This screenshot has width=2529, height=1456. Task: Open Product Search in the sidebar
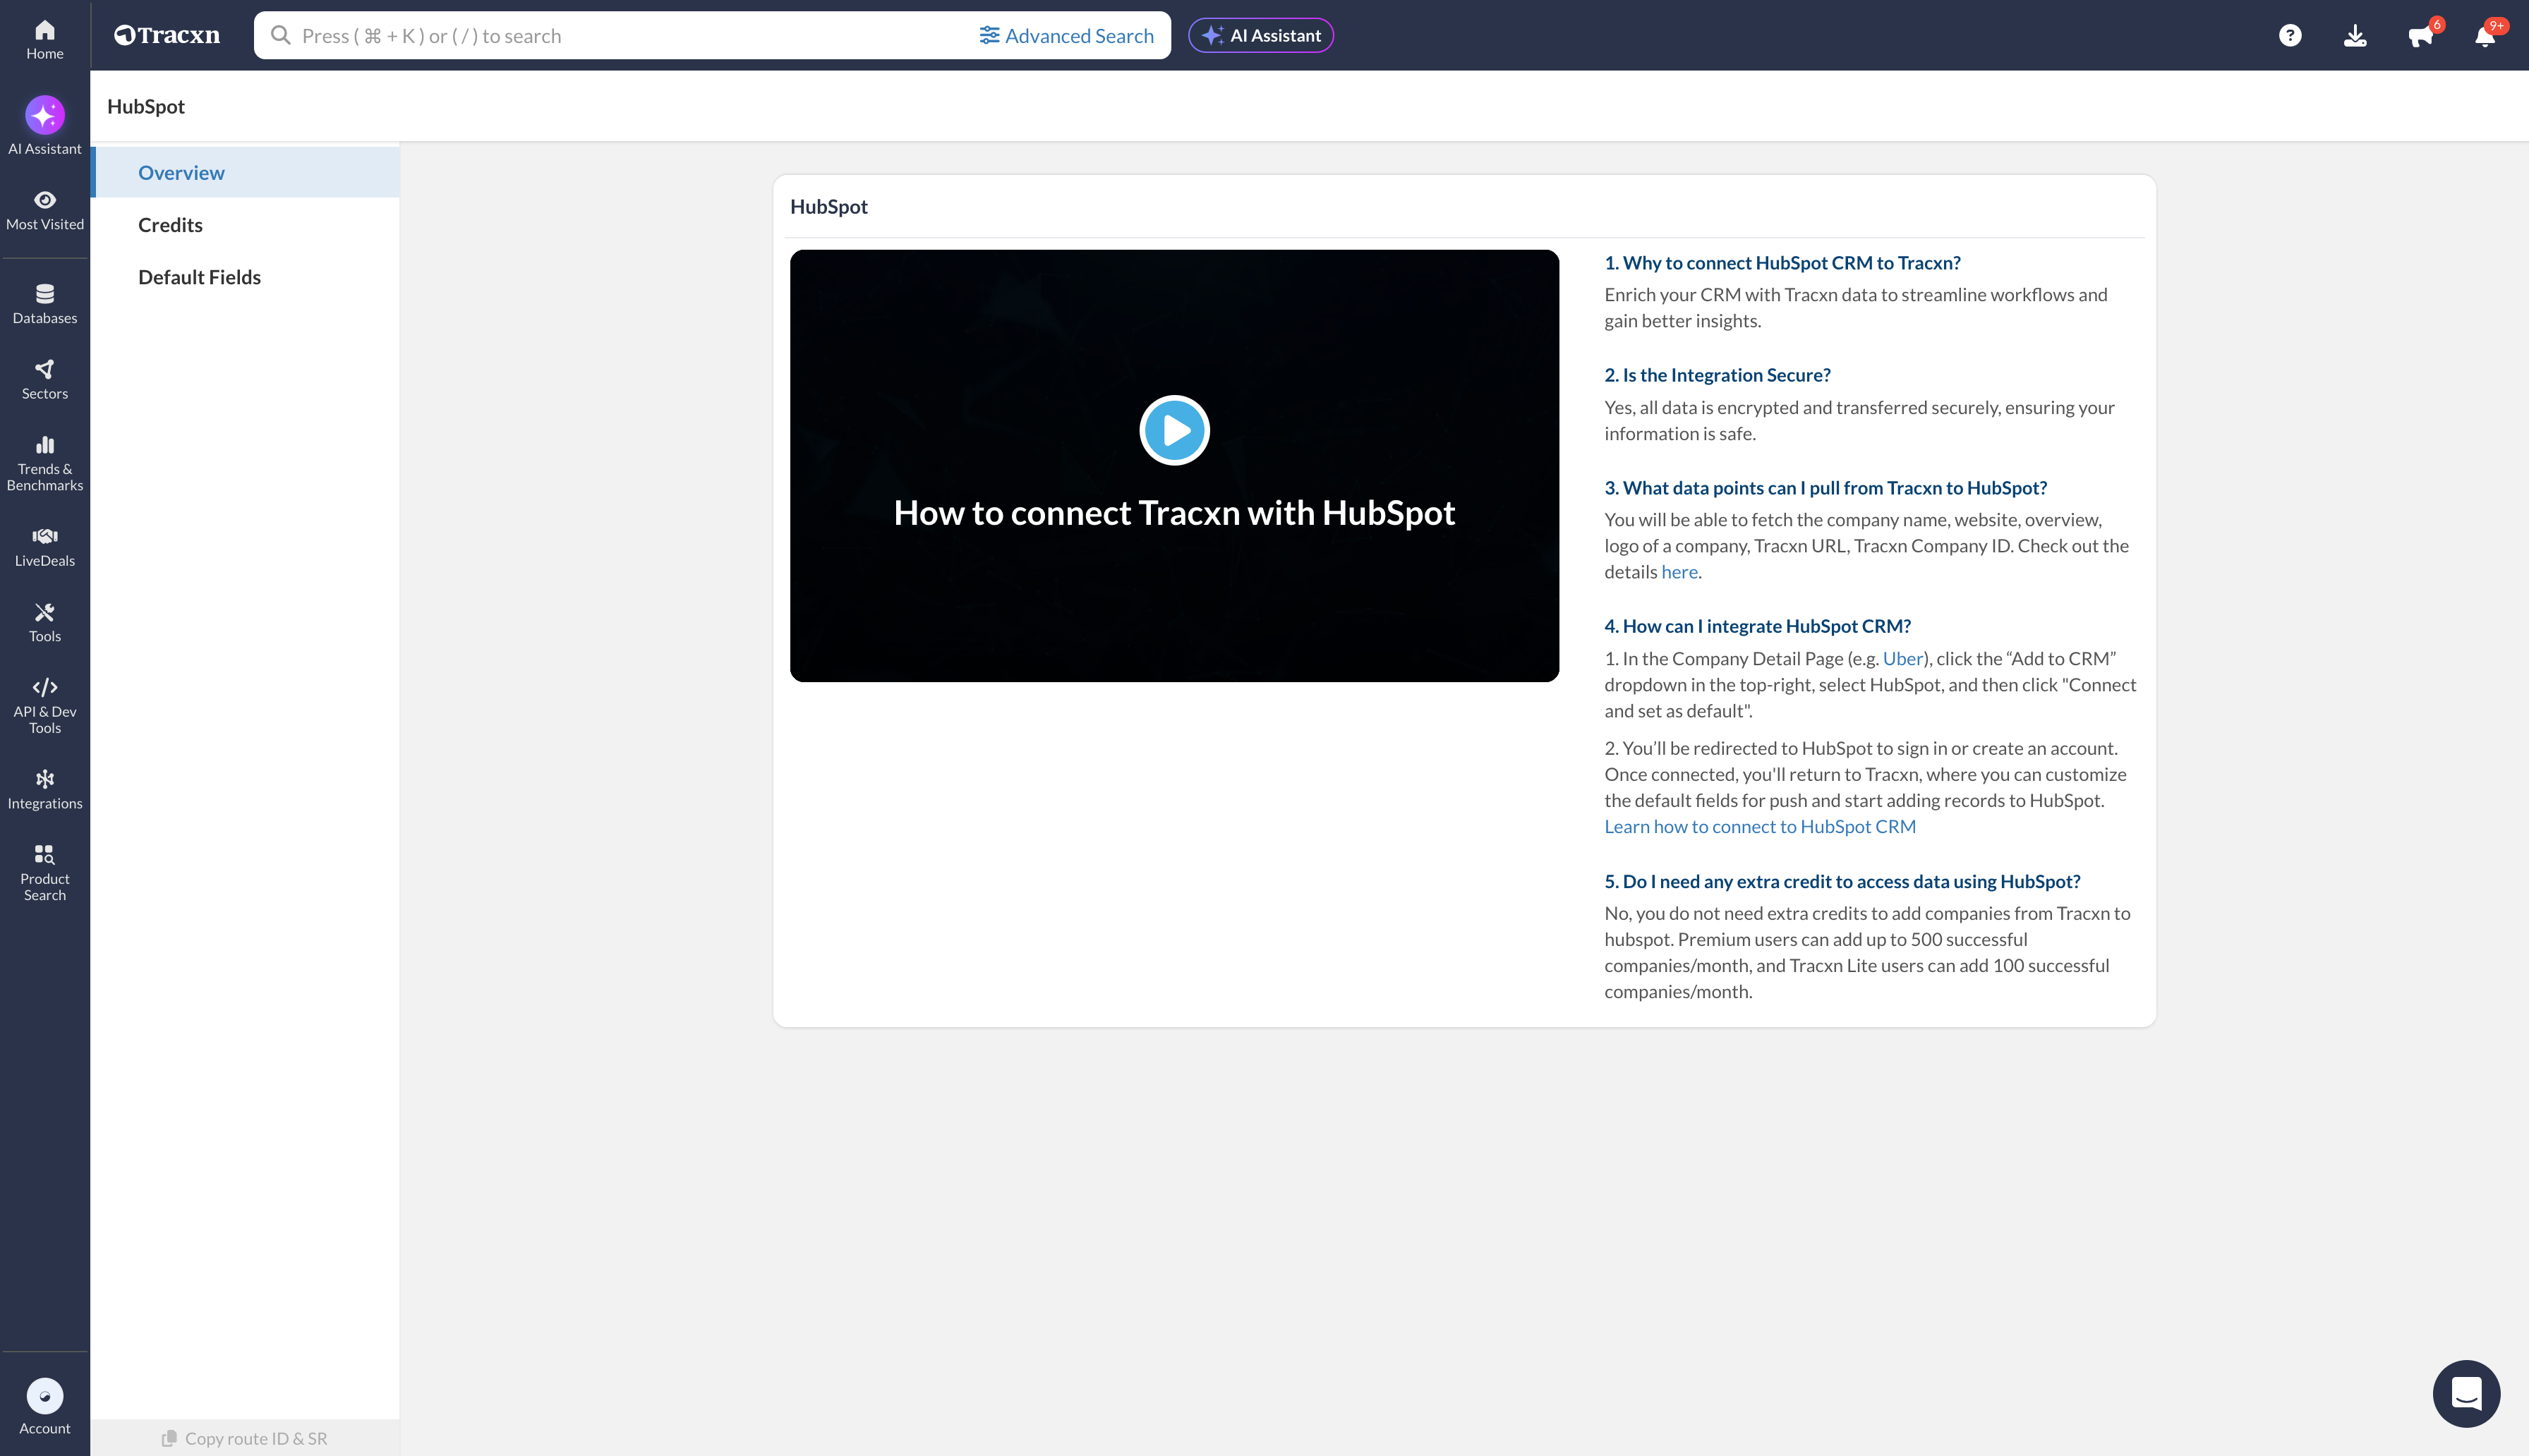pyautogui.click(x=45, y=873)
